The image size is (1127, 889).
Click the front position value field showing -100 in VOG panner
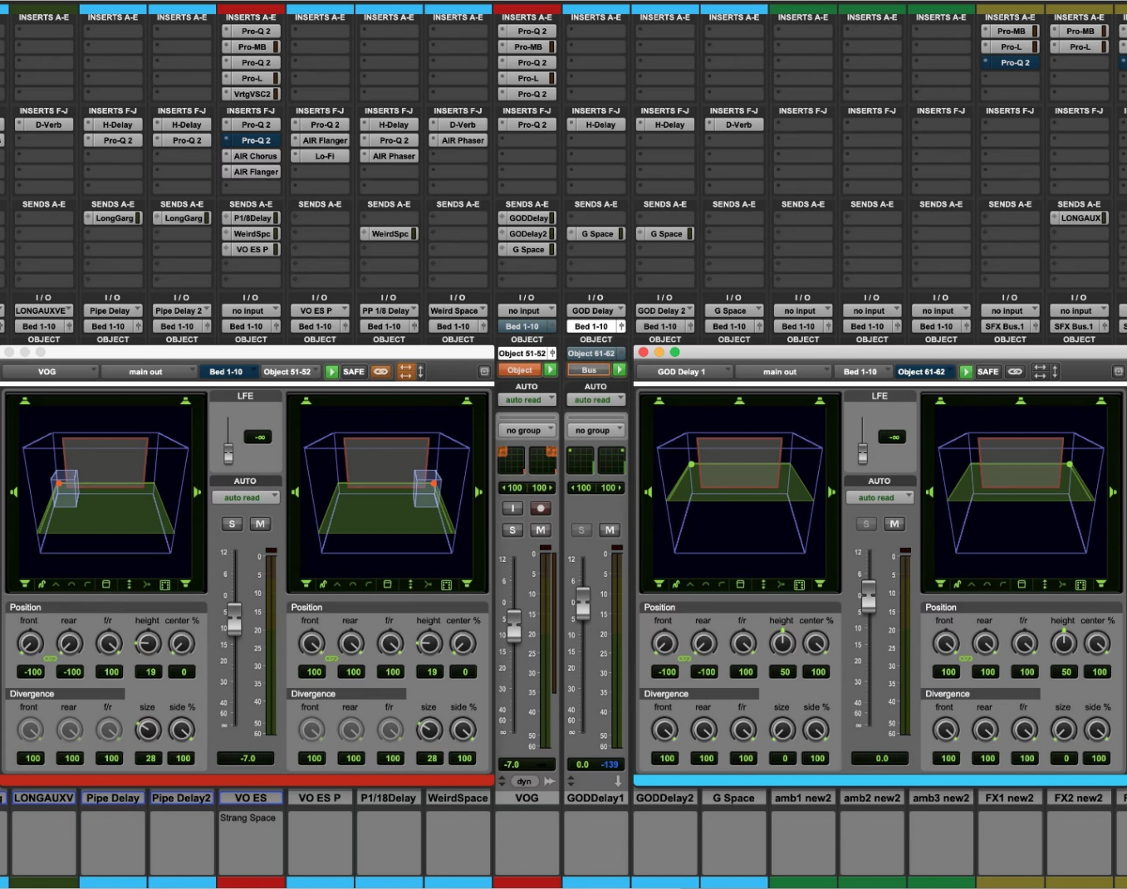32,672
